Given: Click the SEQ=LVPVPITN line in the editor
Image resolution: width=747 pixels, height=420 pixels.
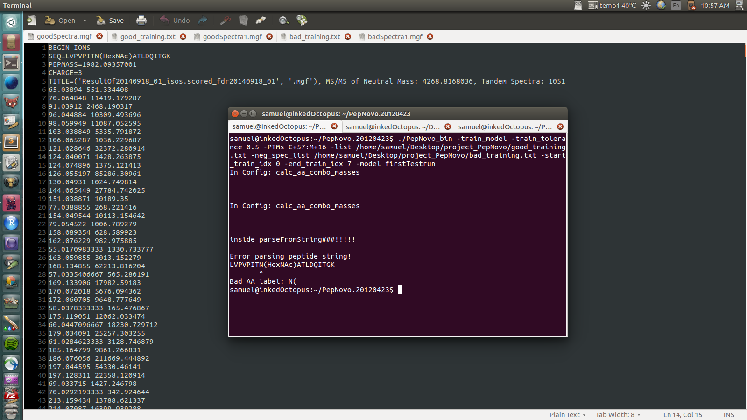Looking at the screenshot, I should point(109,56).
